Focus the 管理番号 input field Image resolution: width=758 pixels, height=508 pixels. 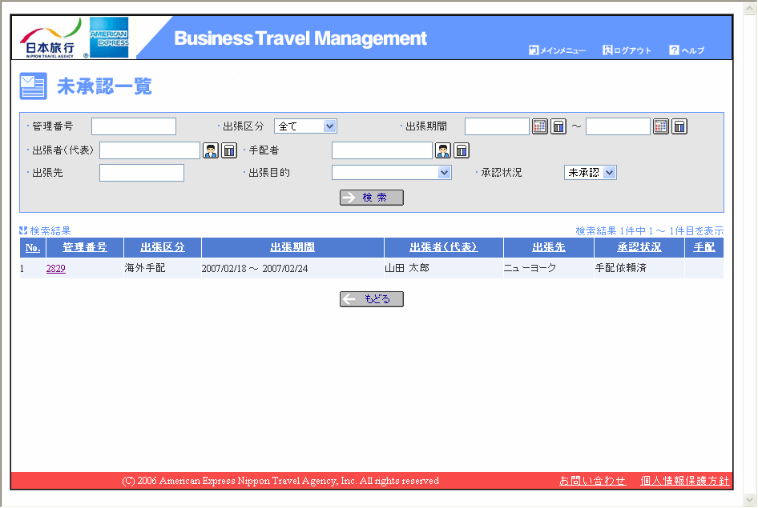pos(134,126)
